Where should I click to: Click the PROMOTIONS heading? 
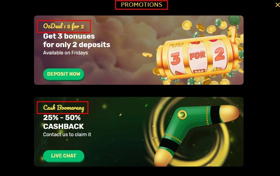point(142,5)
